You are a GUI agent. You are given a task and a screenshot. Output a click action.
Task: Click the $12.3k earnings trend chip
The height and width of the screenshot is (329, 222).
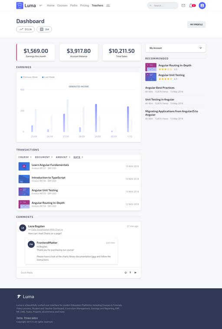pyautogui.click(x=26, y=29)
